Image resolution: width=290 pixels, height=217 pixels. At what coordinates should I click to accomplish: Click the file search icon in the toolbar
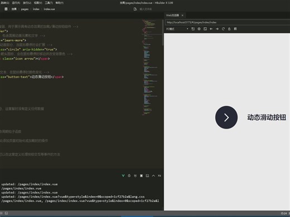click(x=135, y=9)
